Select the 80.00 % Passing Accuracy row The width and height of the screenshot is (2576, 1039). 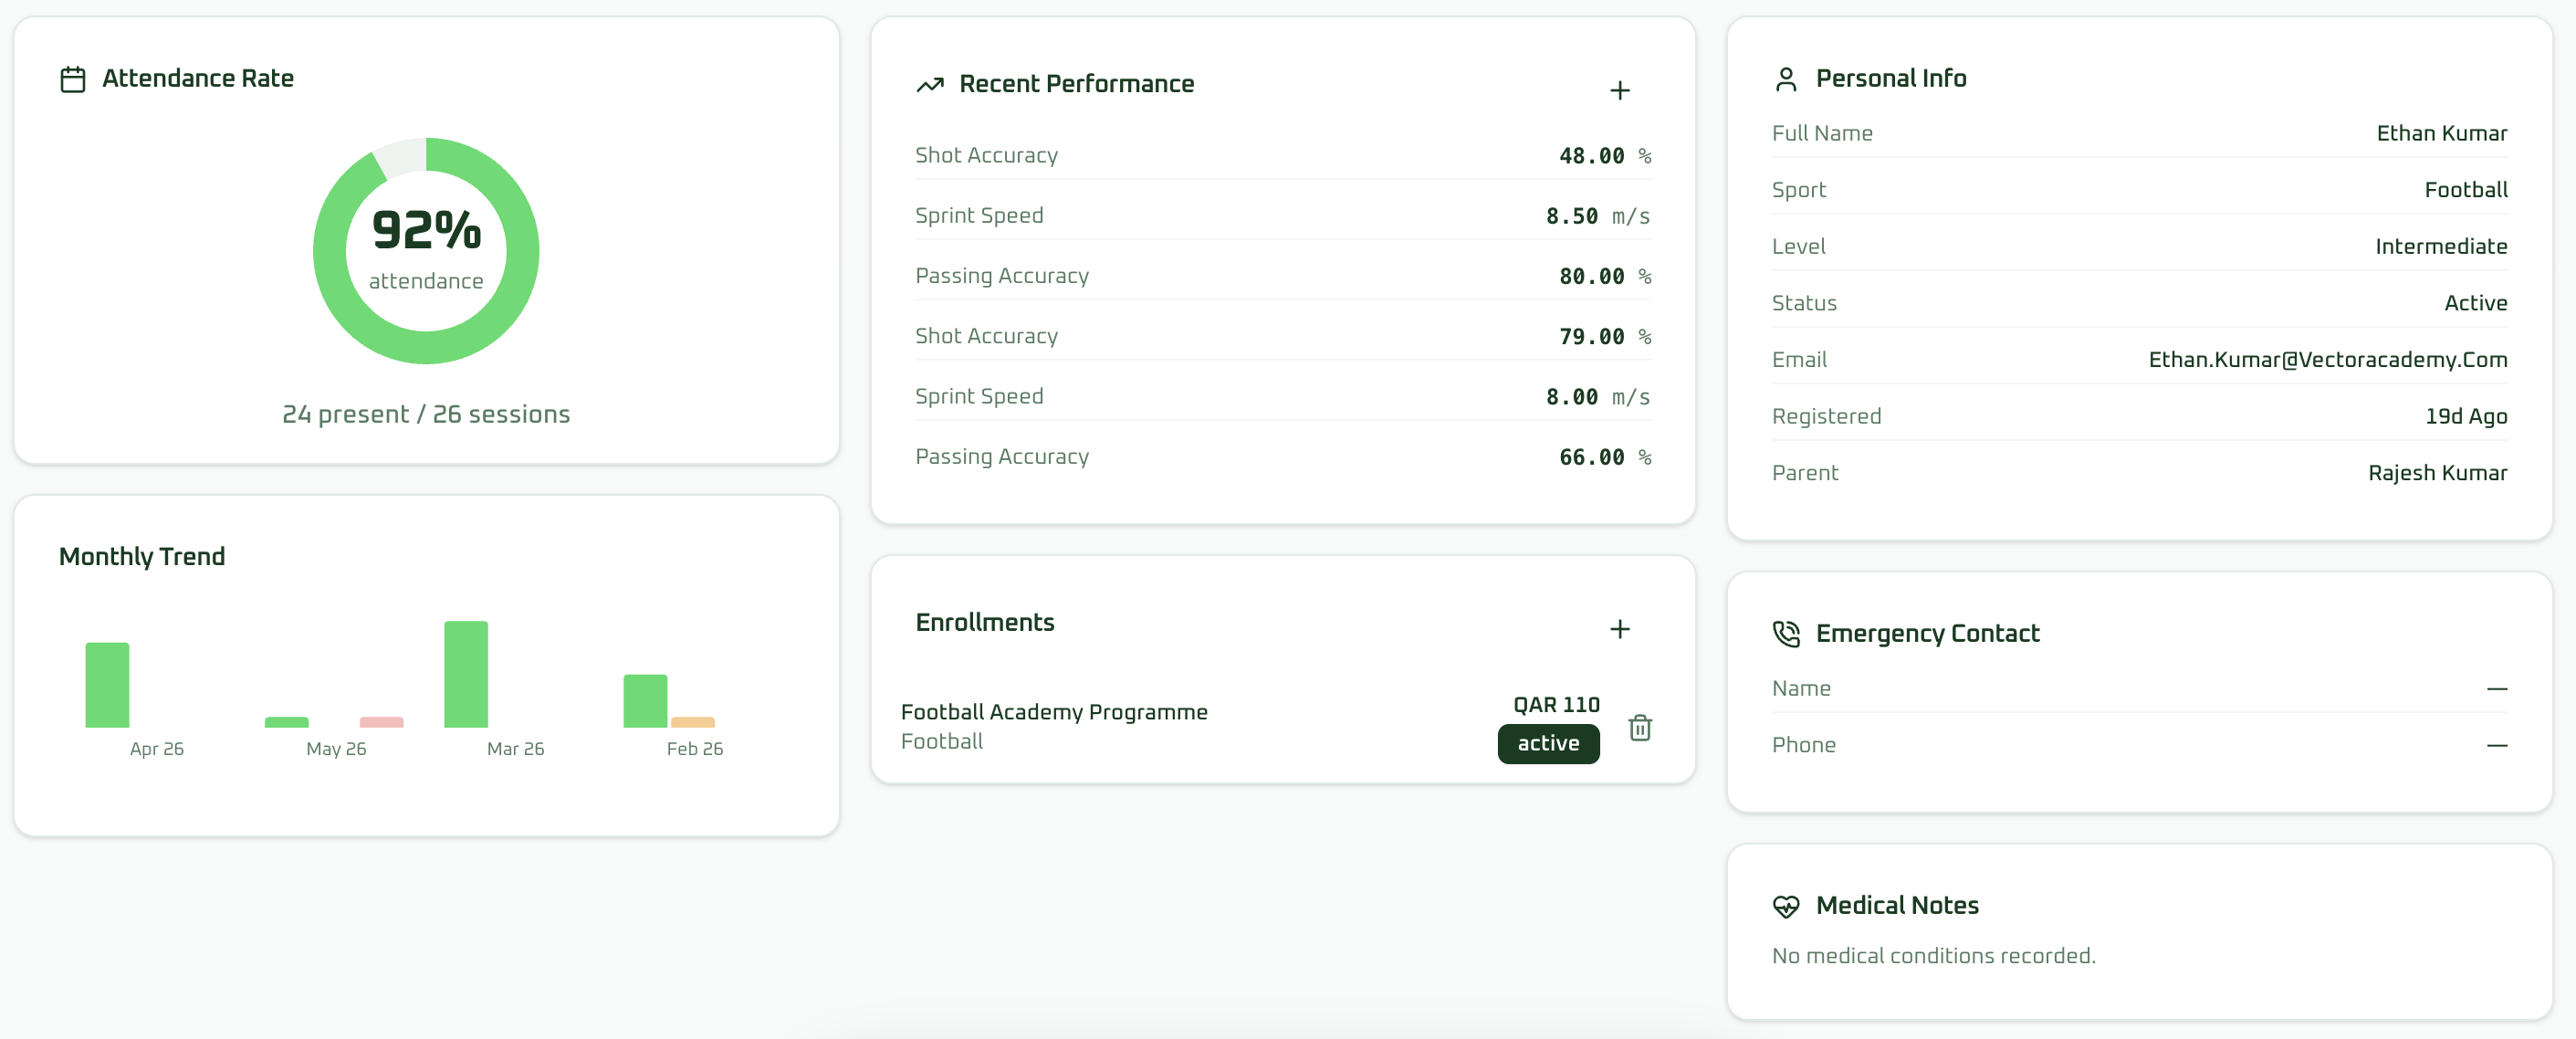coord(1283,276)
